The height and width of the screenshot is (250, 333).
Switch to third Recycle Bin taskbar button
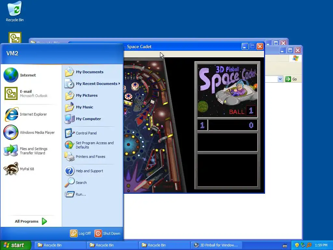click(164, 245)
